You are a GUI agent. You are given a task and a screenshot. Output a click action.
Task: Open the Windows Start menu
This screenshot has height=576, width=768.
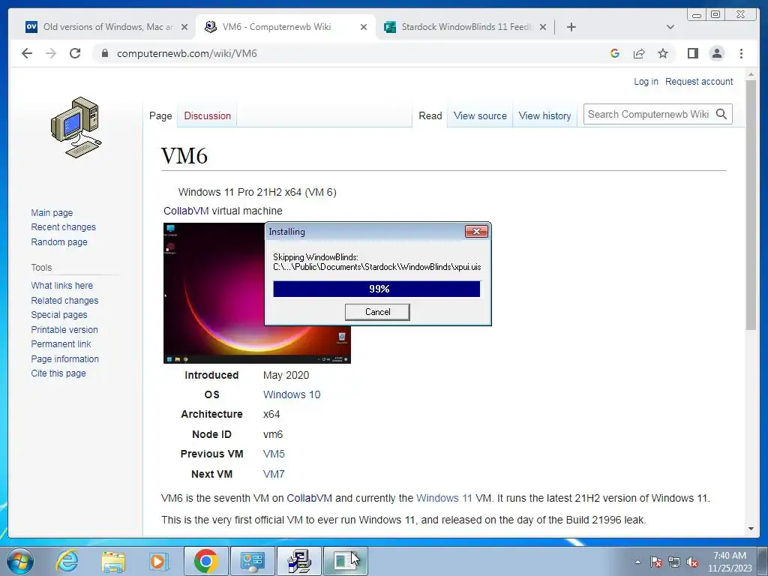(20, 561)
